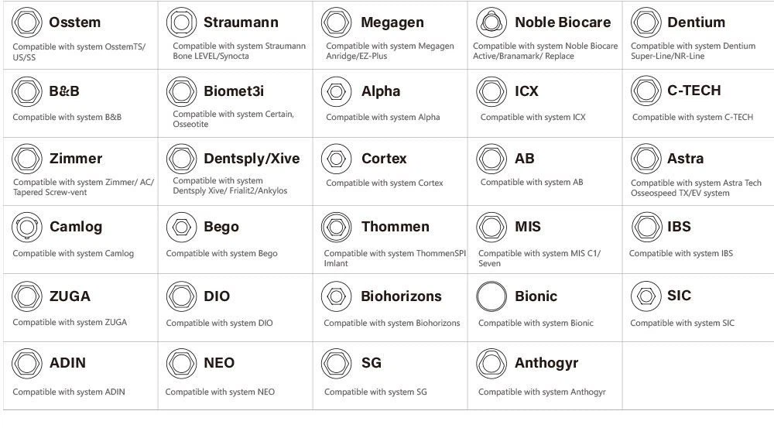Choose the Camlog connection icon
The image size is (774, 428).
point(27,227)
